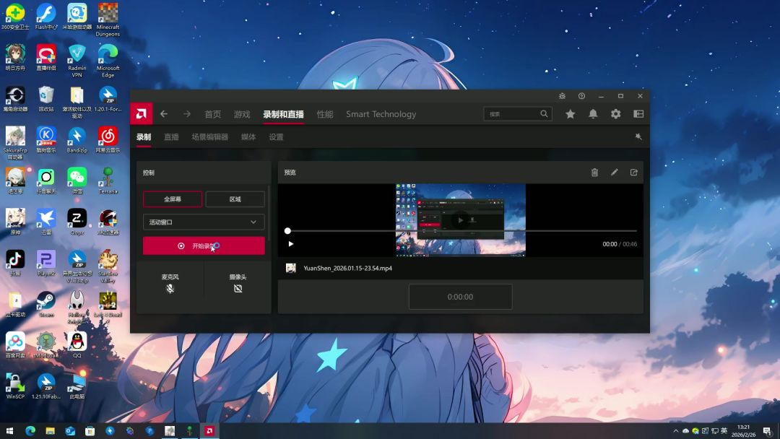This screenshot has width=780, height=439.
Task: Select YuanShen_2026.01.15-23.54.mp4 file row
Action: 460,268
